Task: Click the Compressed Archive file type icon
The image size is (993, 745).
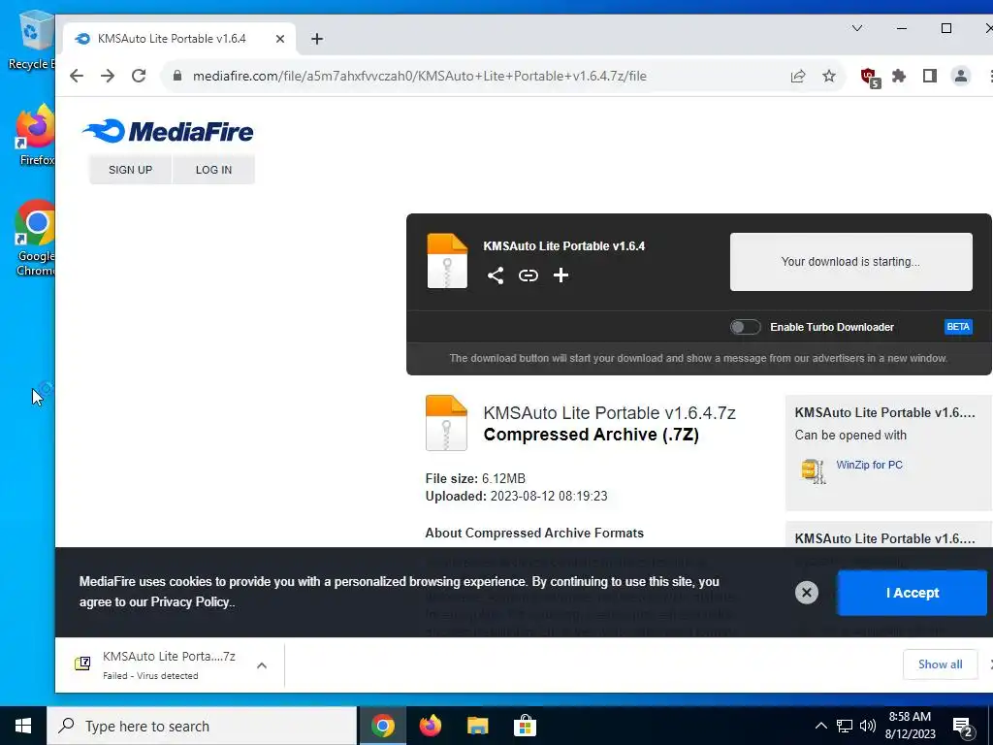Action: pyautogui.click(x=446, y=423)
